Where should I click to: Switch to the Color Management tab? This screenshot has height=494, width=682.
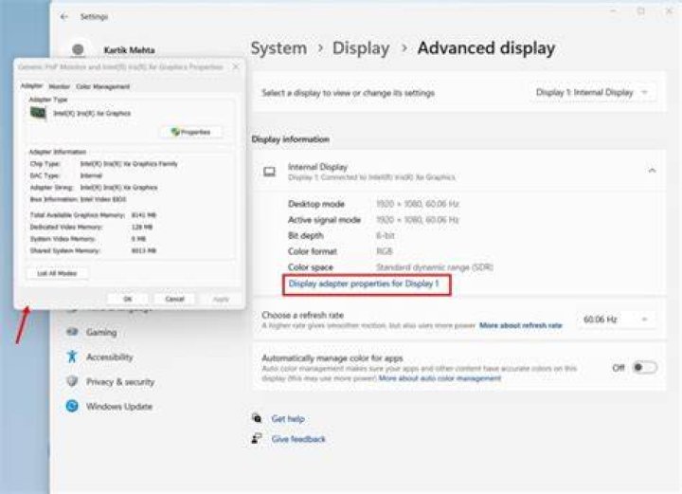(102, 86)
